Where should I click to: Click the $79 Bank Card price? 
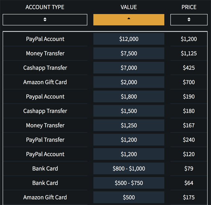[189, 169]
